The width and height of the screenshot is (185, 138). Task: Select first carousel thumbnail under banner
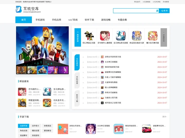22,70
